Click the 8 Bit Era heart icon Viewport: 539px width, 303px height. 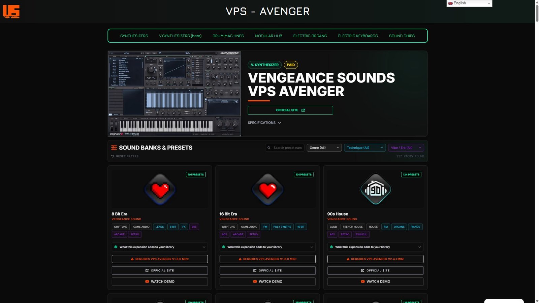tap(160, 189)
